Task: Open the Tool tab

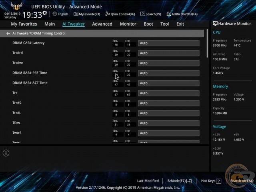Action: (164, 24)
